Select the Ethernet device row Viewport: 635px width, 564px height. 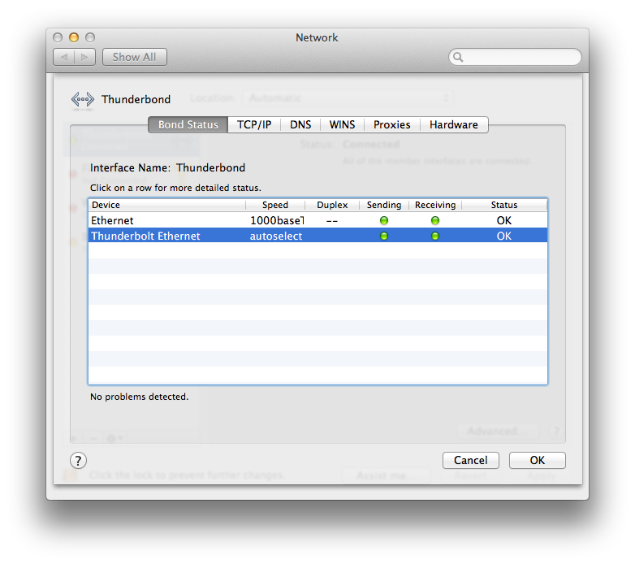[317, 220]
